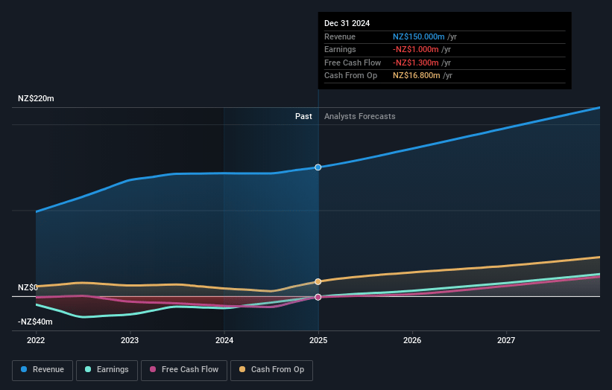Click the NZ$150.000m revenue value
Screen dimensions: 612x390
click(418, 36)
